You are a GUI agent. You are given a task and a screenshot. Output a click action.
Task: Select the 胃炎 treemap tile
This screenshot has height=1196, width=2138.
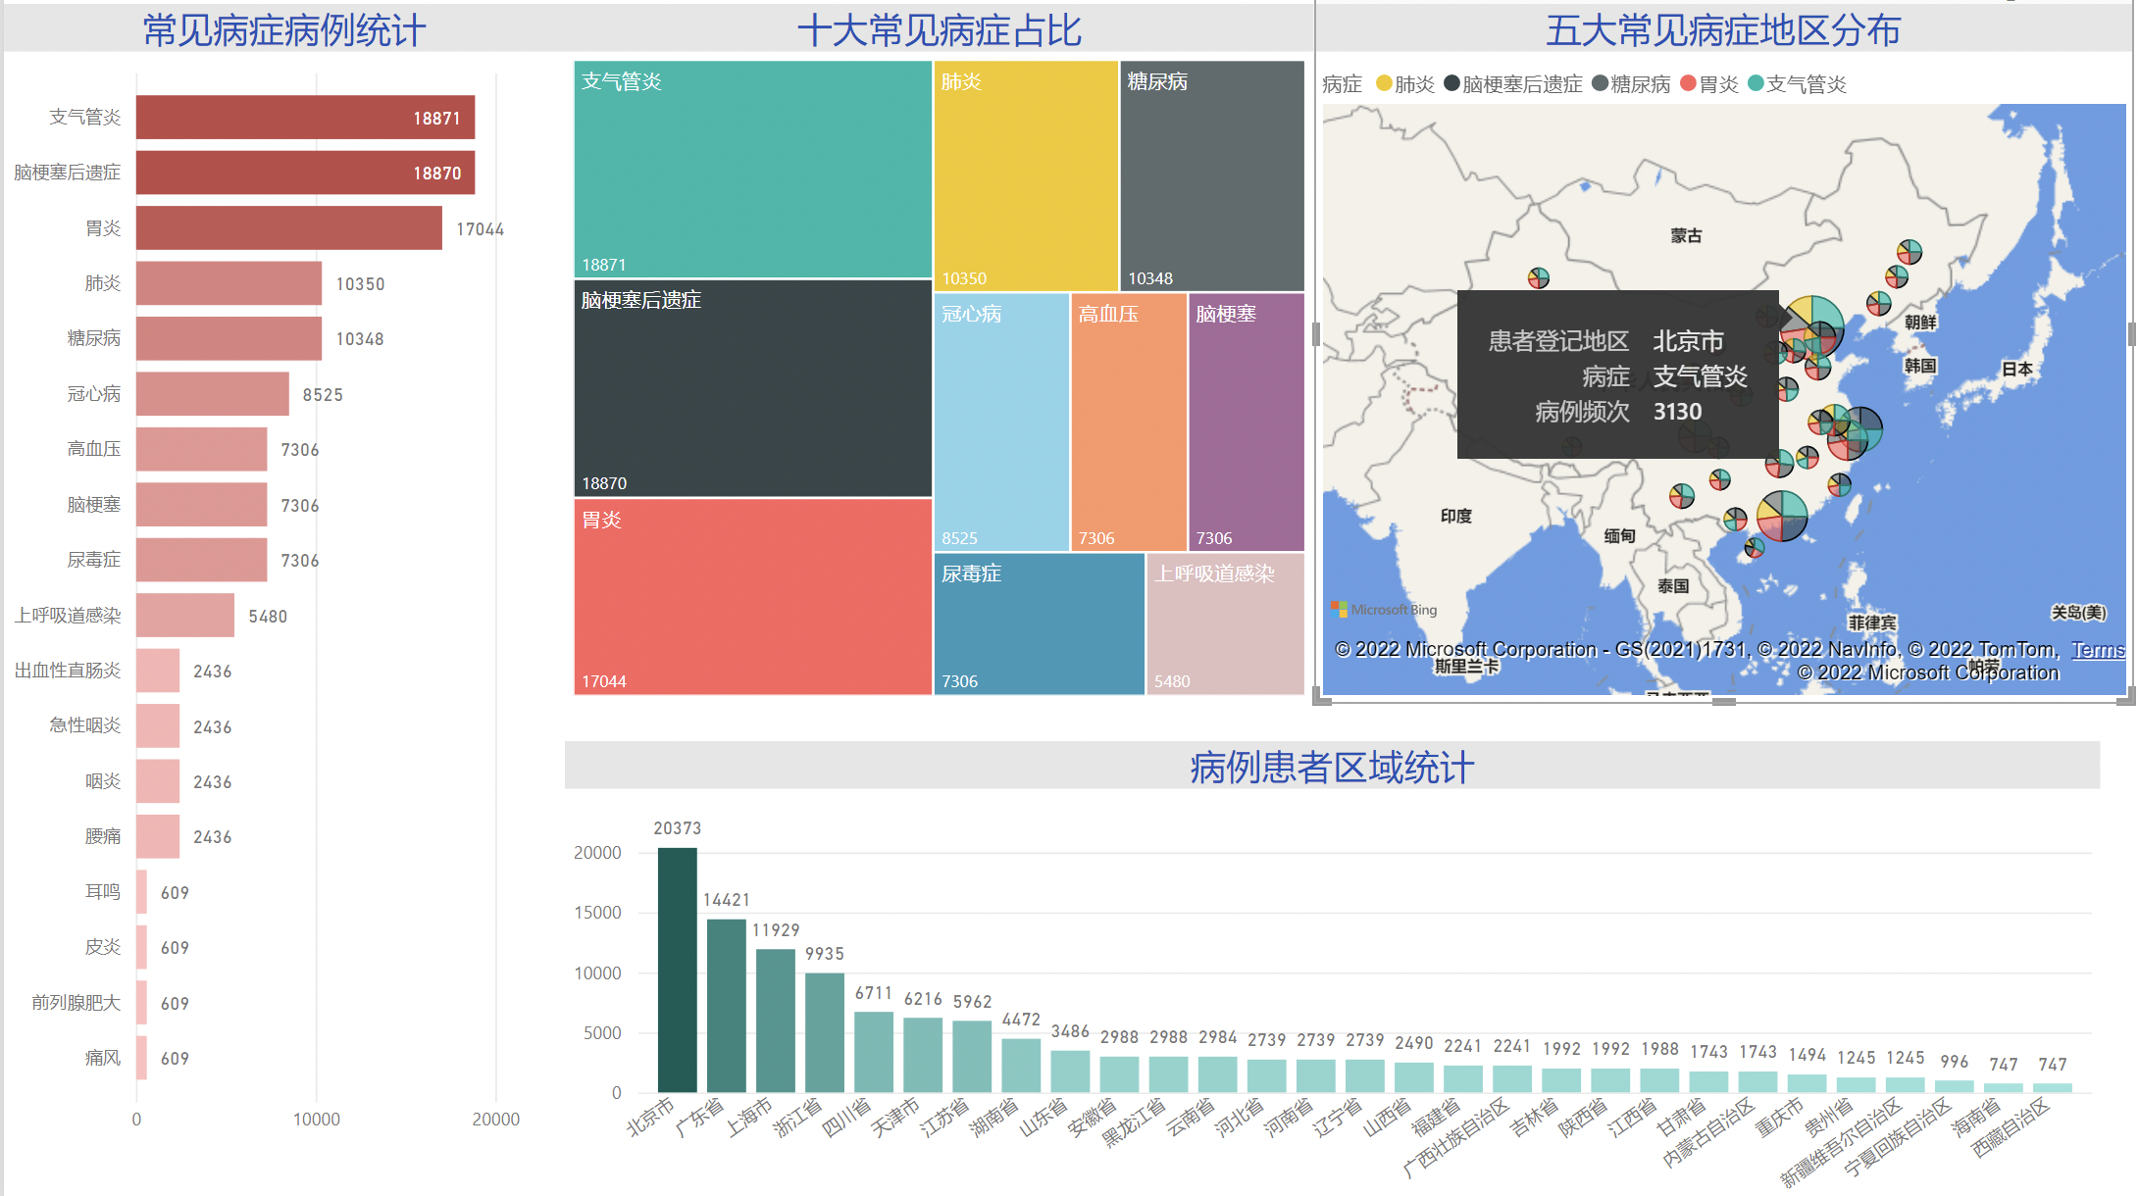coord(752,596)
